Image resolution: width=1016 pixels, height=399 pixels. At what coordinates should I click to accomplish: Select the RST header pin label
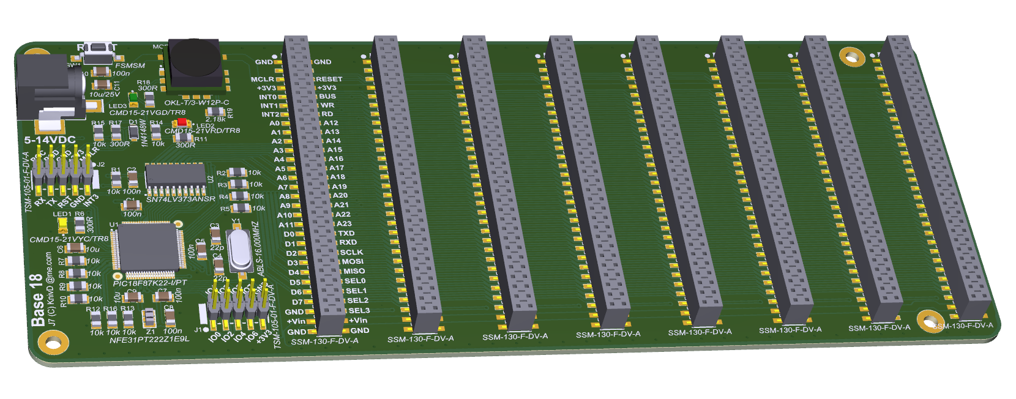tap(64, 201)
